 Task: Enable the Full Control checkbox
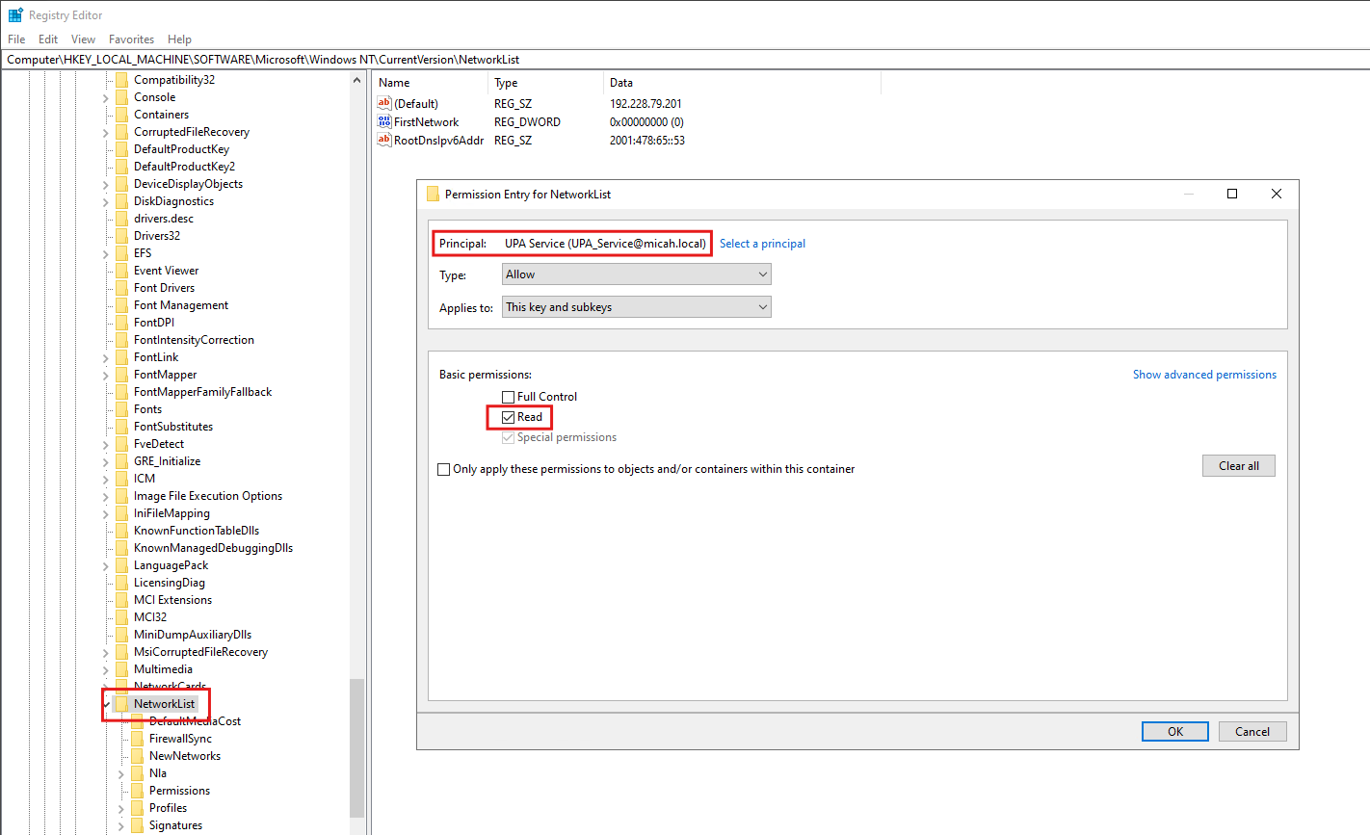(509, 397)
